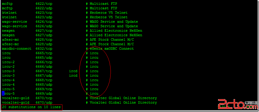Image resolution: width=259 pixels, height=112 pixels.
Task: Click the highlighted cursor on the ircu-5 6669/udp line
Action: click(x=3, y=93)
